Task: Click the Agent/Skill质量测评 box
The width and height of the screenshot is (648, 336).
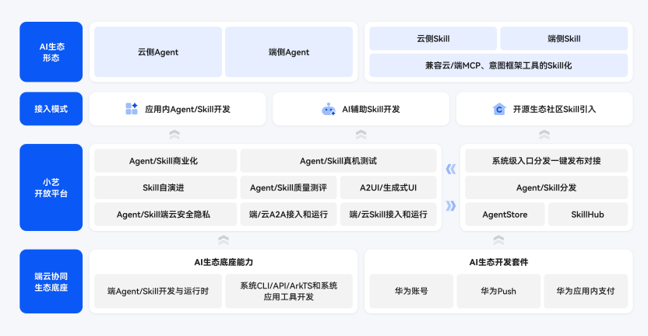Action: (x=288, y=187)
